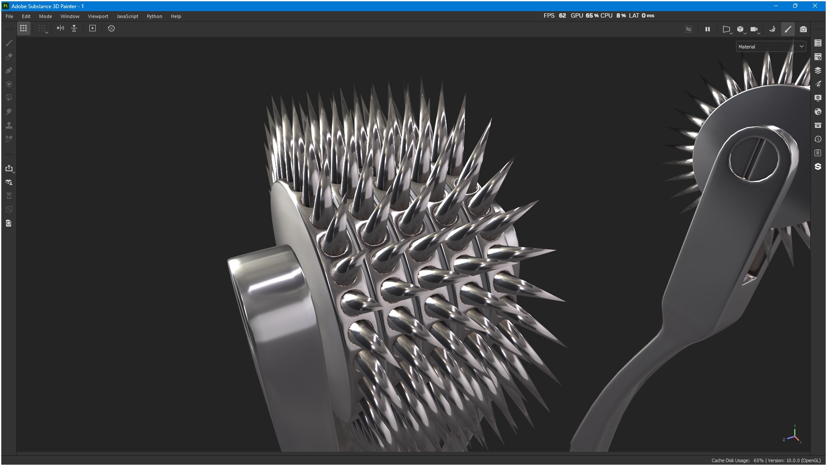Restore down the application window
827x466 pixels.
795,6
